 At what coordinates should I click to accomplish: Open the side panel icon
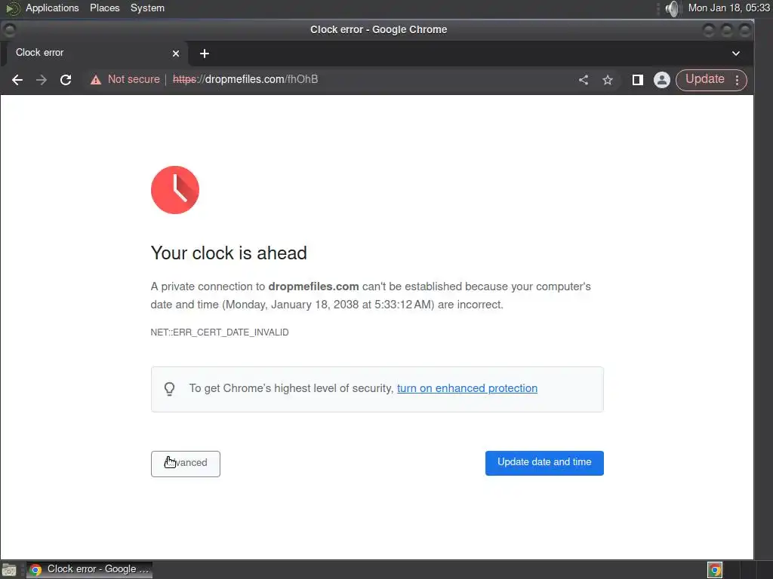[637, 80]
